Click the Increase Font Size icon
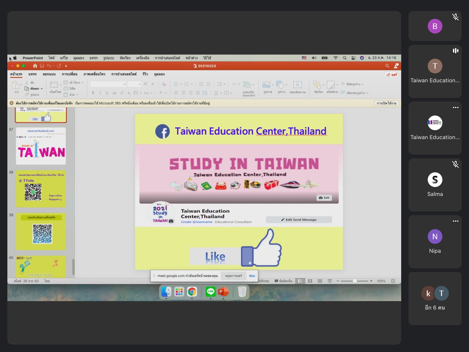469x352 pixels. pos(146,84)
